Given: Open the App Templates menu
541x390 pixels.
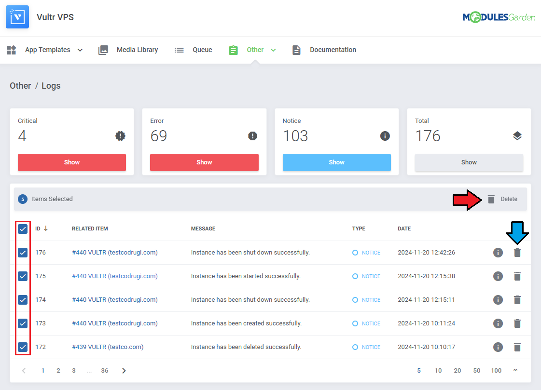Looking at the screenshot, I should coord(48,50).
